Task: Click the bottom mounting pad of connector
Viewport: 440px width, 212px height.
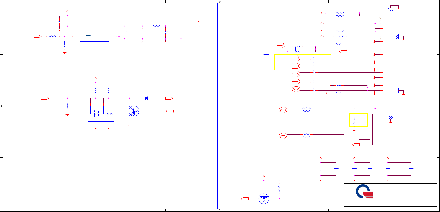Action: pos(390,117)
